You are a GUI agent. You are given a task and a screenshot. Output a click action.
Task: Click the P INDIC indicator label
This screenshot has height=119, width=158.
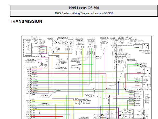click(x=138, y=102)
